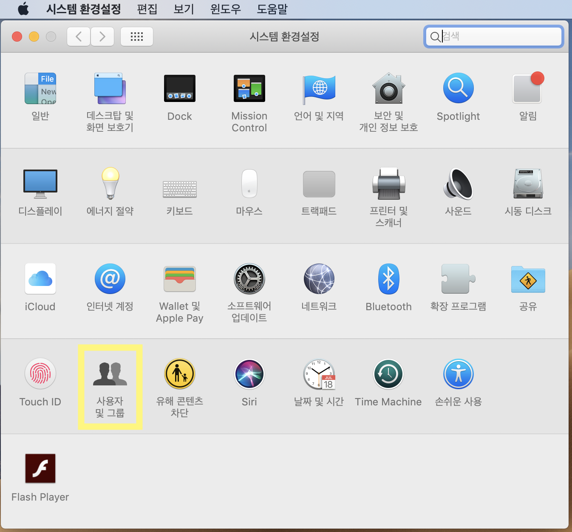Close the 시스템 환경설정 window
The image size is (572, 532).
tap(17, 37)
